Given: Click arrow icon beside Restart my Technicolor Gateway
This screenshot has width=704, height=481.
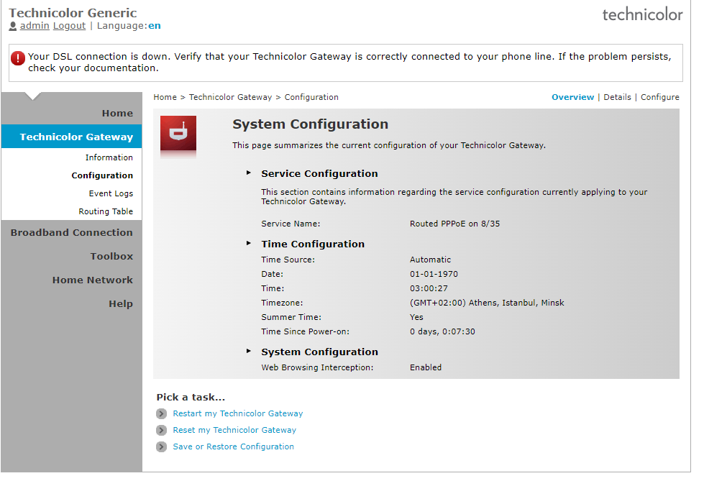Looking at the screenshot, I should point(161,413).
